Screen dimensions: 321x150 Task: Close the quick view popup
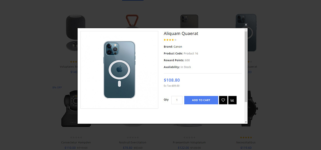tap(246, 25)
